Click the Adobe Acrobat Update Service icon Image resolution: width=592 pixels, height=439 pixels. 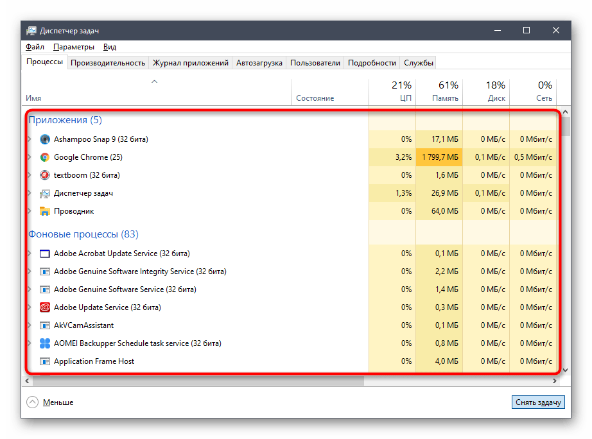[x=45, y=254]
